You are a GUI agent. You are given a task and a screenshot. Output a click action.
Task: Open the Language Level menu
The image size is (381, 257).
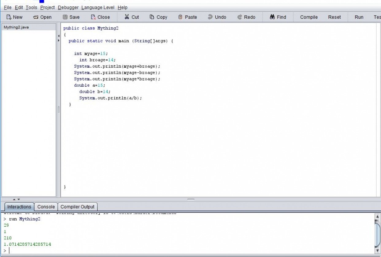pos(98,7)
